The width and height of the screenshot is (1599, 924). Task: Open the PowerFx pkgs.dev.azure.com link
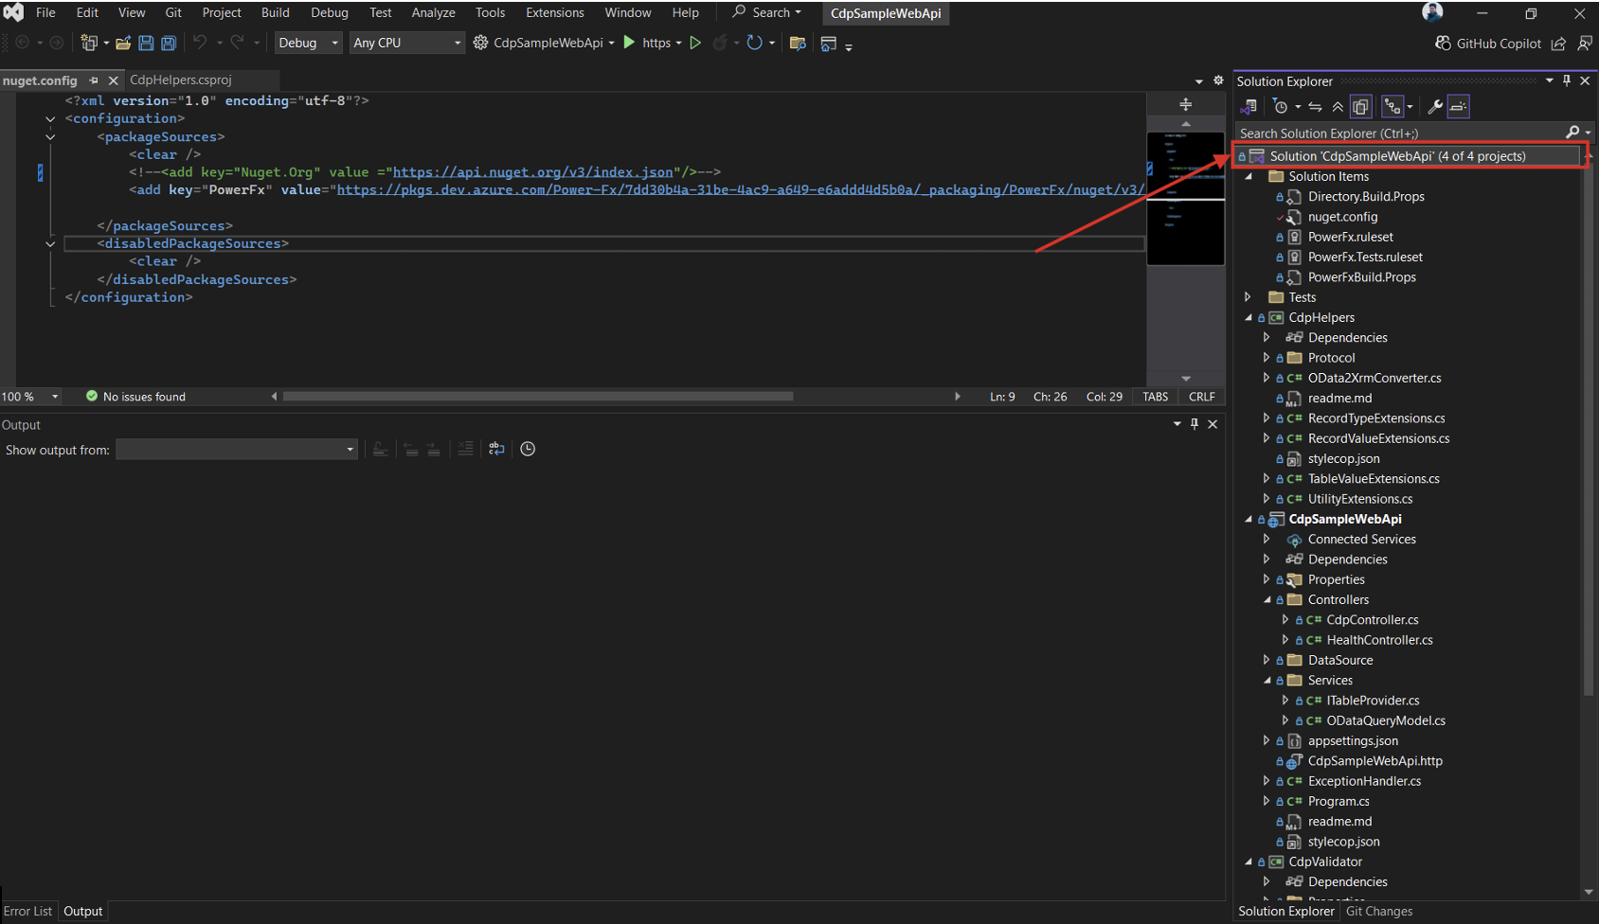[741, 189]
